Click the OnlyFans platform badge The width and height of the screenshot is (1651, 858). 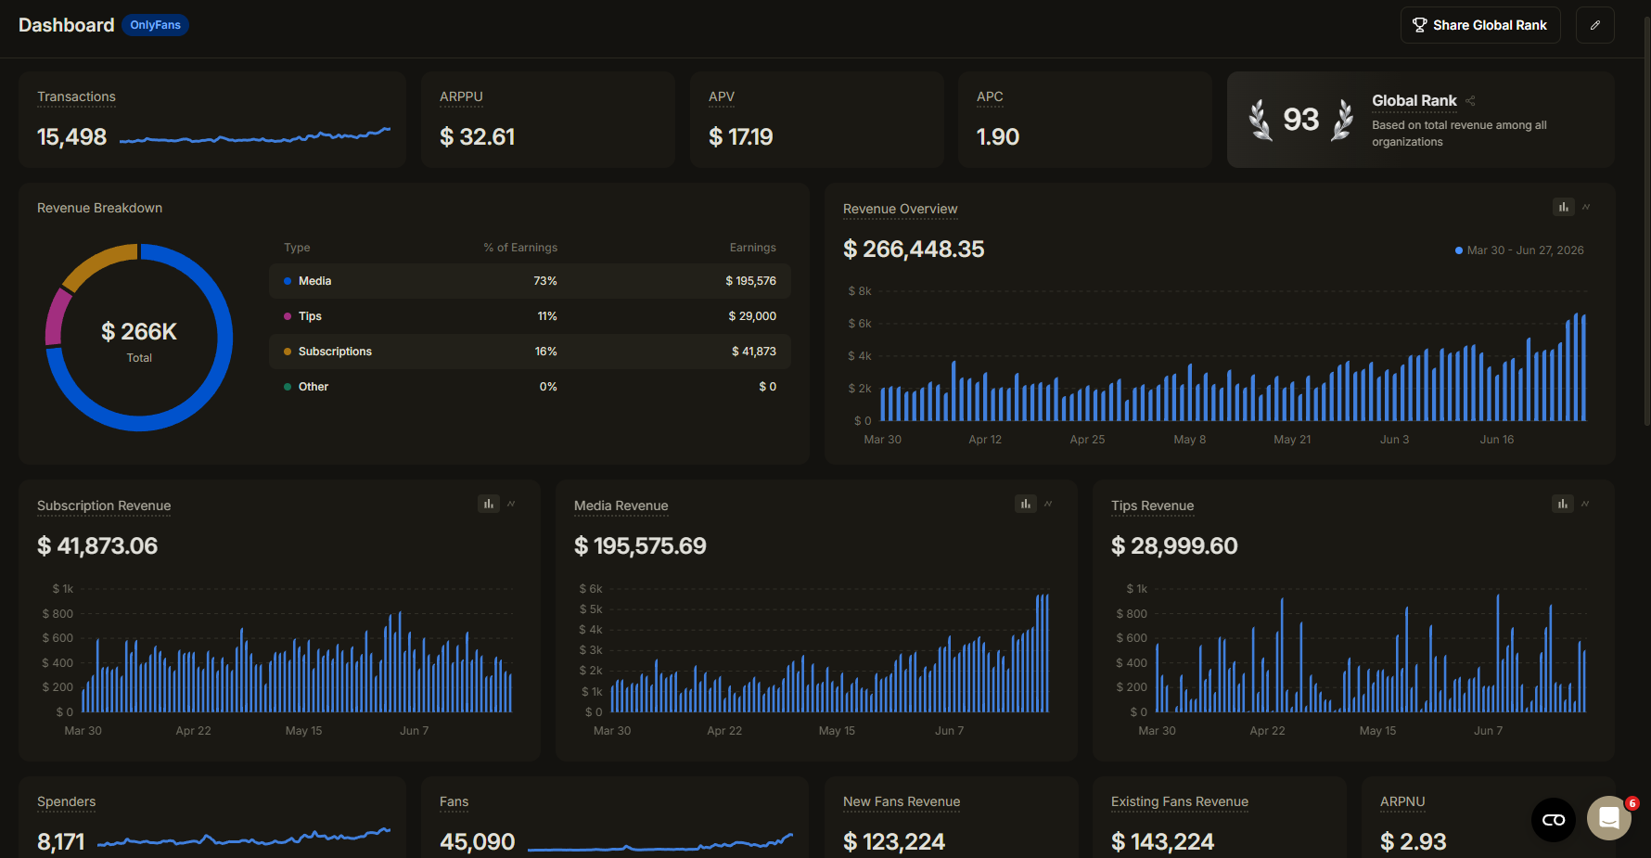pyautogui.click(x=155, y=25)
